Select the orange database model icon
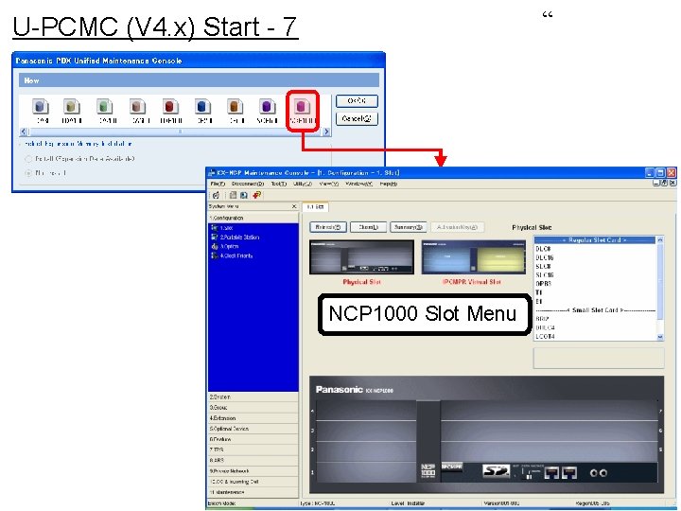Viewport: 681px width, 511px height. coord(235,106)
